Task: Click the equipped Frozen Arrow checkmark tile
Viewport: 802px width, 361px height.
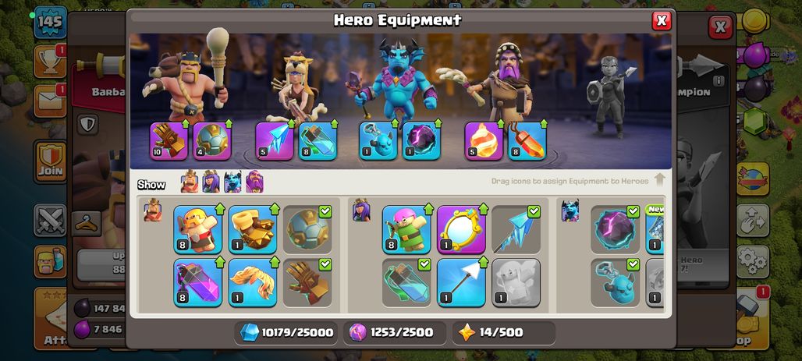Action: click(x=516, y=229)
